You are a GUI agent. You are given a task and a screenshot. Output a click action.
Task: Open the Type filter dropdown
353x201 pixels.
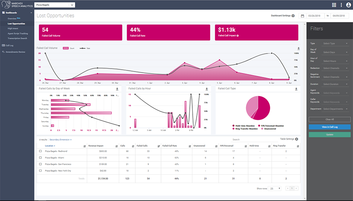pos(335,44)
